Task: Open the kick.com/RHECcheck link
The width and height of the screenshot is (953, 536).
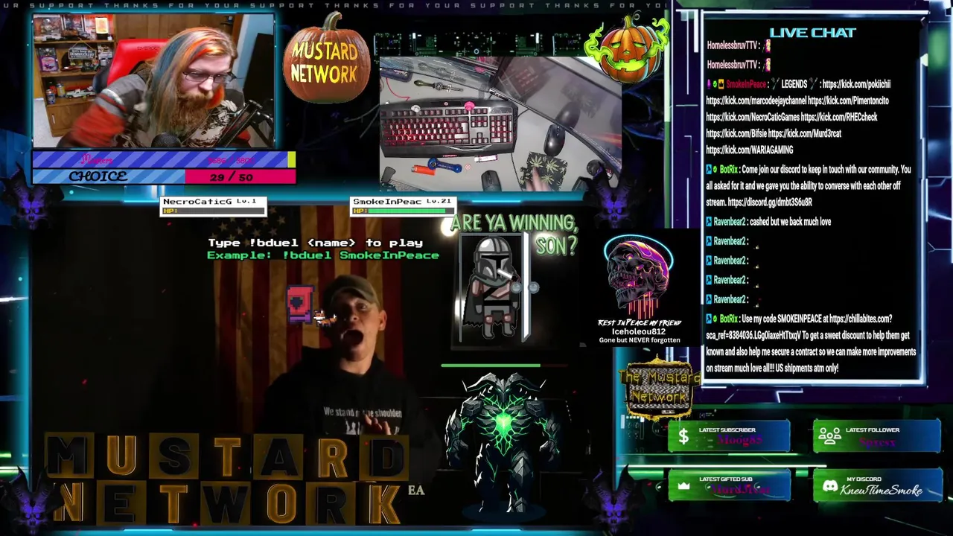Action: click(x=839, y=117)
